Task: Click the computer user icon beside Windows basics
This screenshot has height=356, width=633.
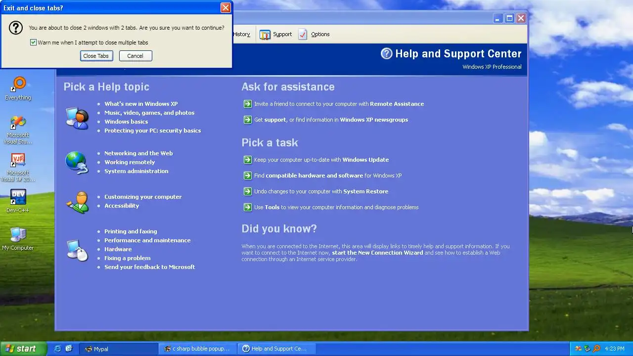Action: 77,118
